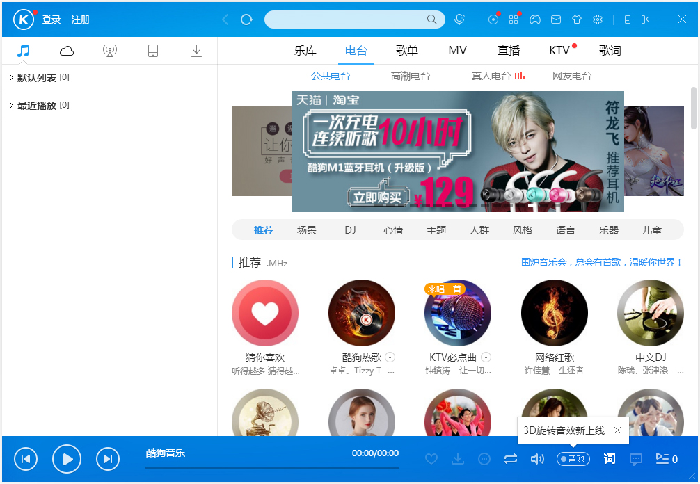Image resolution: width=700 pixels, height=484 pixels.
Task: Click the 登录 login link
Action: 51,19
